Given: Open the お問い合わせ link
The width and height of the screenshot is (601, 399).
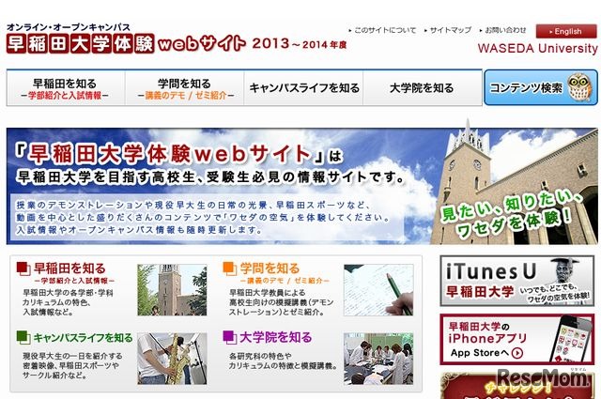Looking at the screenshot, I should (x=503, y=30).
